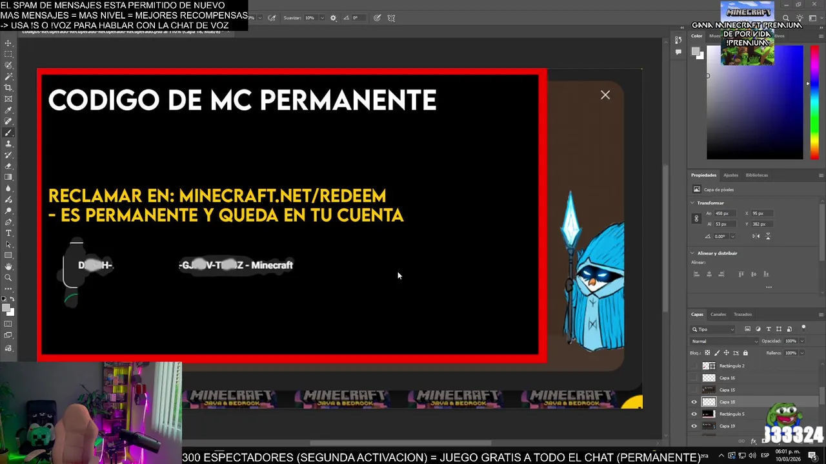826x464 pixels.
Task: Select the Eraser tool
Action: (9, 166)
